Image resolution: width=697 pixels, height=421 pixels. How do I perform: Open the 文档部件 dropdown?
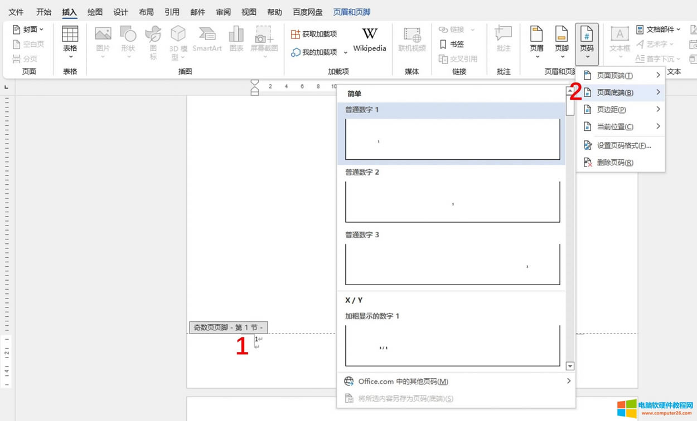[658, 29]
